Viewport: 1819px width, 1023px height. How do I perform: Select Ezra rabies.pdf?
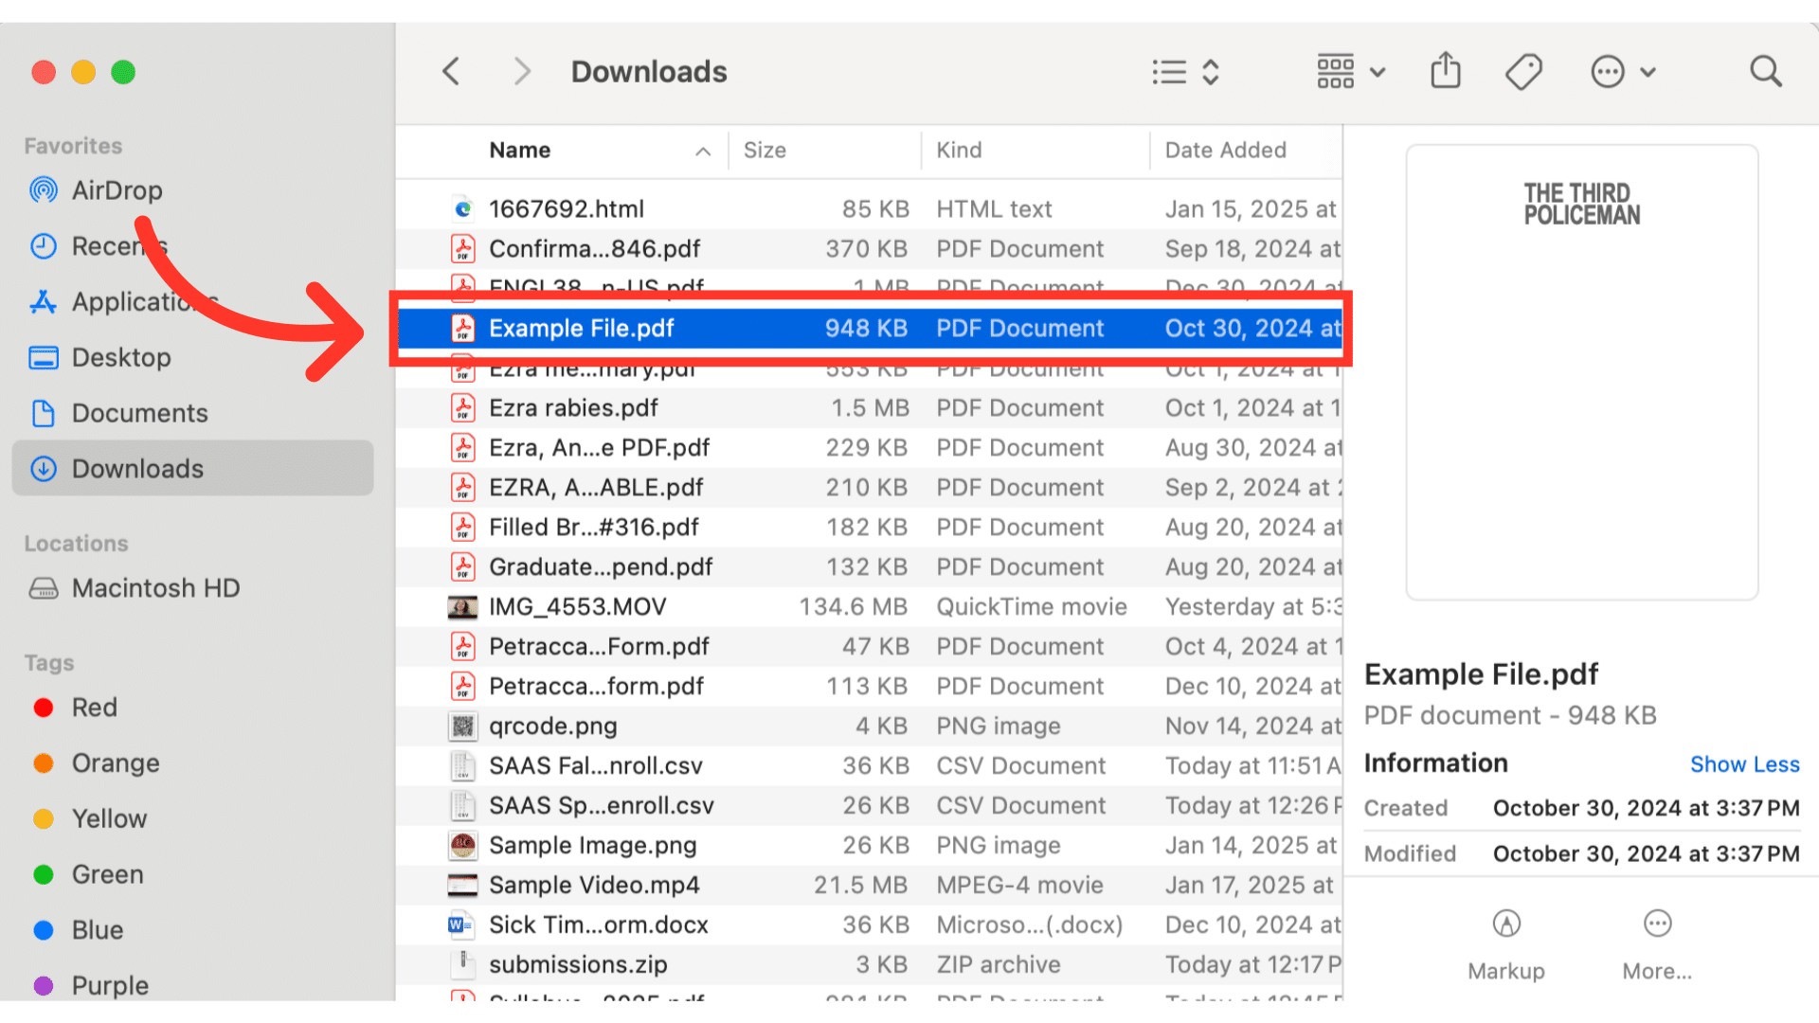pos(870,408)
